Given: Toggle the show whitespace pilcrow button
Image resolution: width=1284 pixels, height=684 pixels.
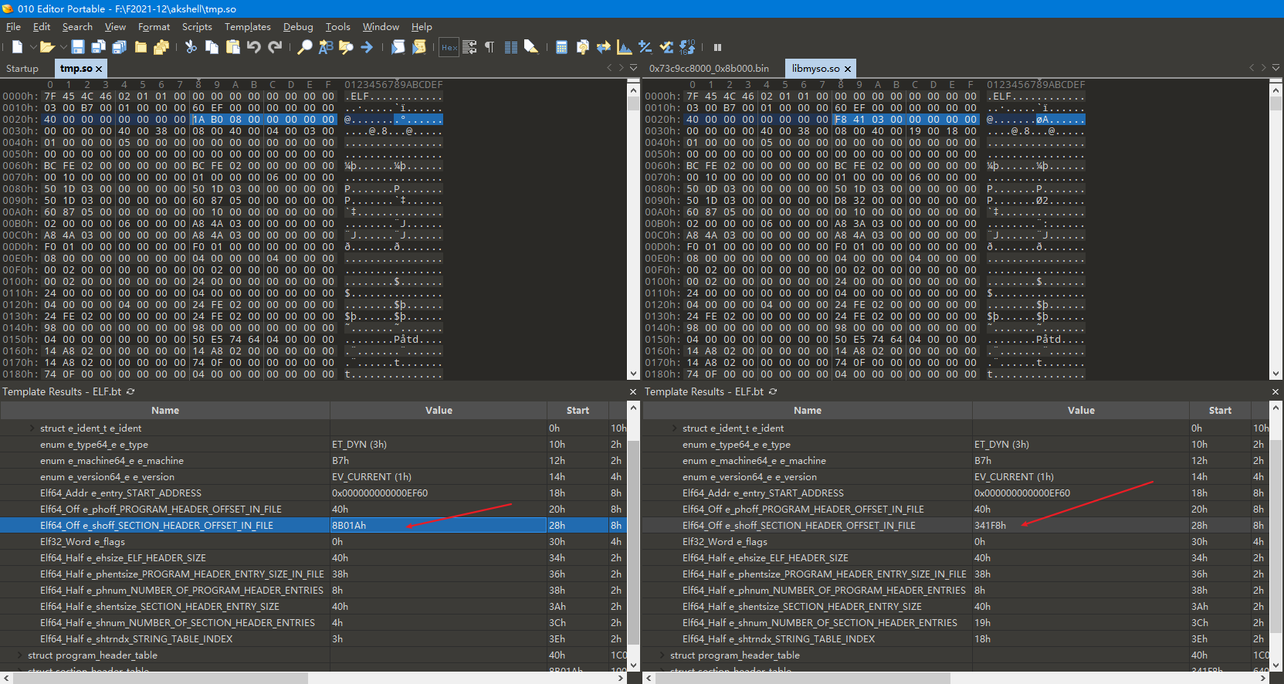Looking at the screenshot, I should tap(490, 47).
